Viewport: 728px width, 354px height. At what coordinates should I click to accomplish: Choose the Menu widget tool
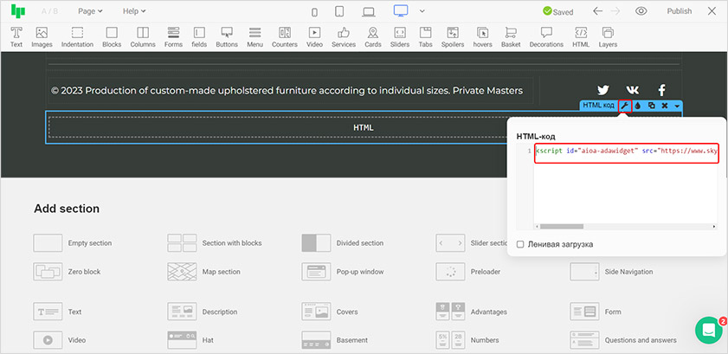(x=254, y=37)
